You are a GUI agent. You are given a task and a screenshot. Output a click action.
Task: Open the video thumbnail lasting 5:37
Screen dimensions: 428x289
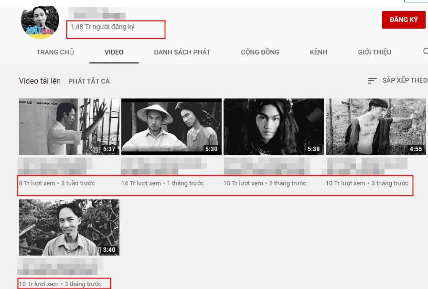pos(69,127)
